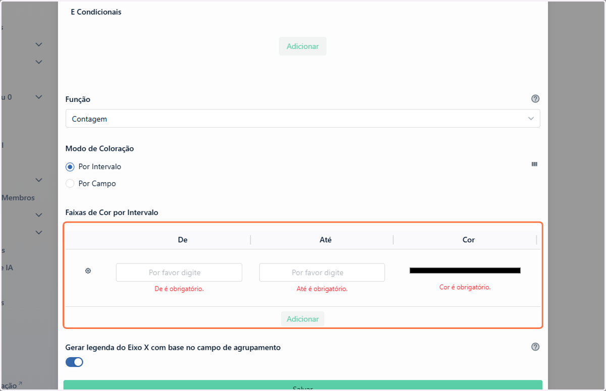The image size is (606, 391).
Task: Expand the sidebar chevron beside 'u 0'
Action: [x=39, y=97]
